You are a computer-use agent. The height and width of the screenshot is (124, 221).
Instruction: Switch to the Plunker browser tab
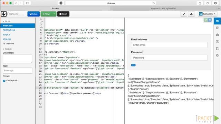tap(55, 8)
